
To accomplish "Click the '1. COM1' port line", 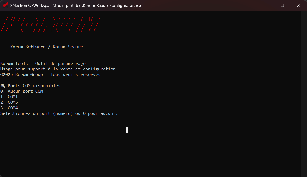I will pos(9,97).
